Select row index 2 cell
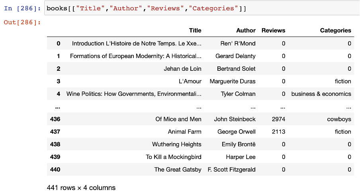 [59, 68]
